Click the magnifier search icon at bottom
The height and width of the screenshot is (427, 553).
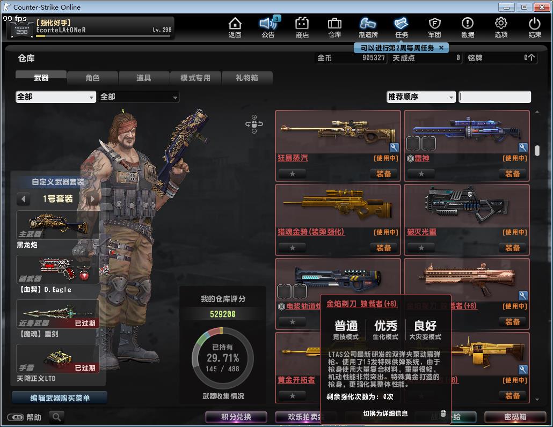(x=56, y=417)
